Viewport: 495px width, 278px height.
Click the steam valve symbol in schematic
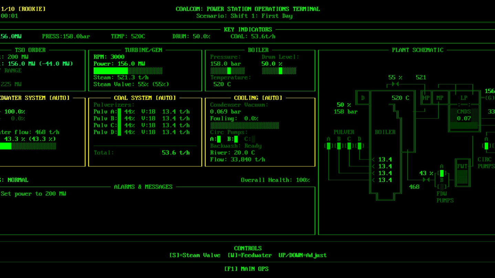pyautogui.click(x=396, y=84)
